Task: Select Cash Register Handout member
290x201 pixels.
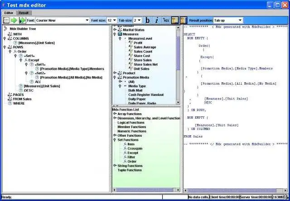Action: coord(146,95)
